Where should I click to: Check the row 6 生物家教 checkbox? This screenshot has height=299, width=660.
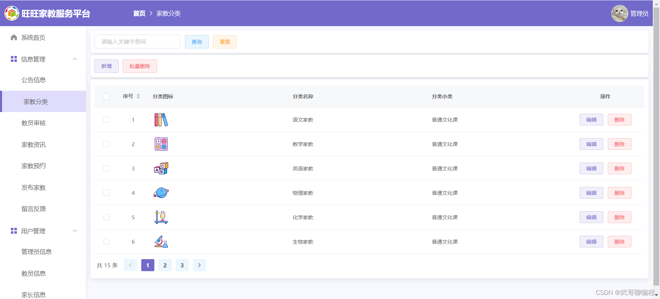click(x=107, y=242)
